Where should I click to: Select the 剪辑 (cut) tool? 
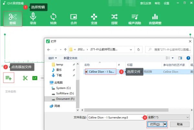[x=13, y=19]
